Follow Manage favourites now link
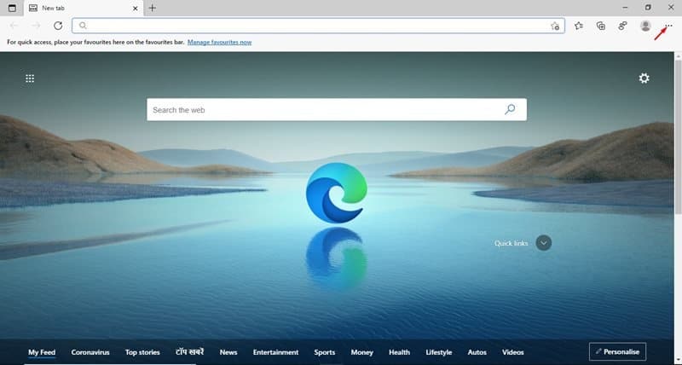 click(x=220, y=42)
